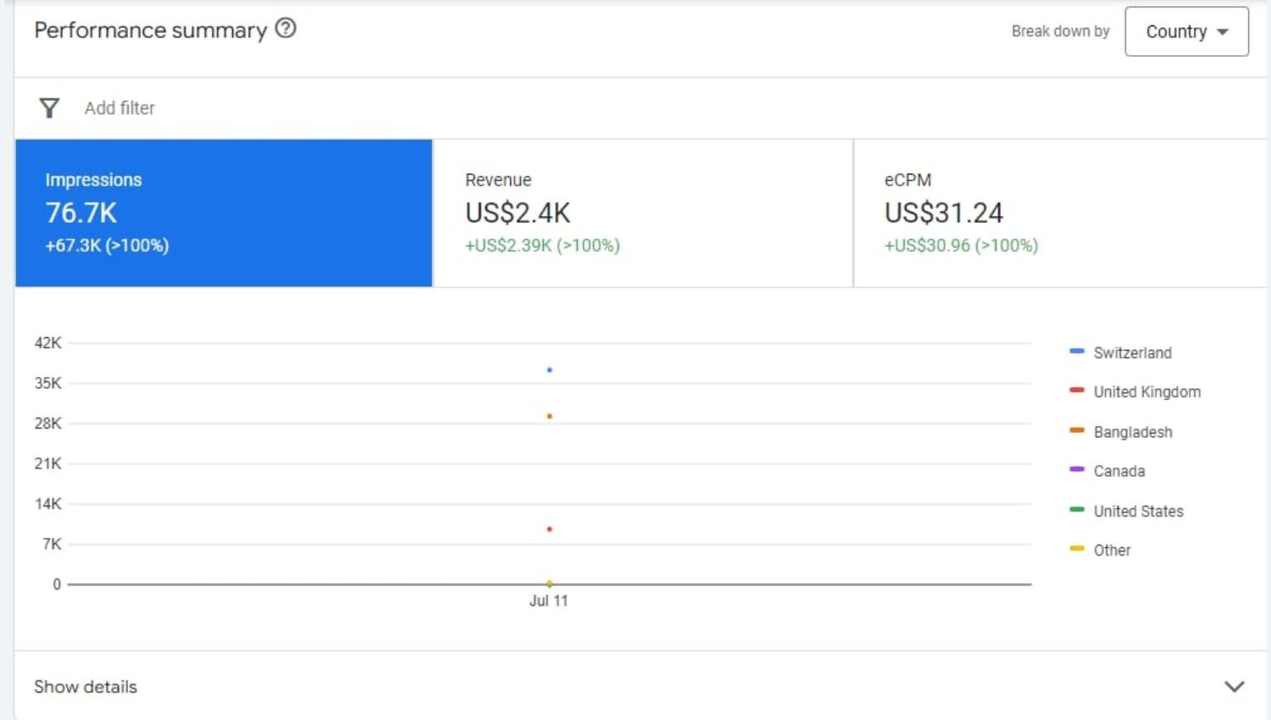Click the Show details chevron arrow
This screenshot has width=1271, height=720.
tap(1235, 686)
